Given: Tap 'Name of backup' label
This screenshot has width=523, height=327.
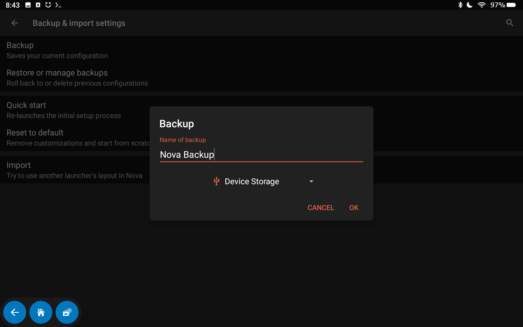Looking at the screenshot, I should tap(183, 140).
